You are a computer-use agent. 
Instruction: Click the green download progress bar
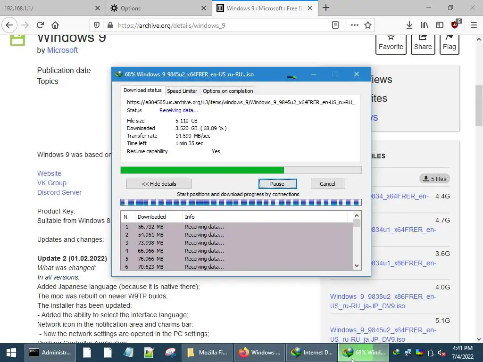(x=241, y=170)
